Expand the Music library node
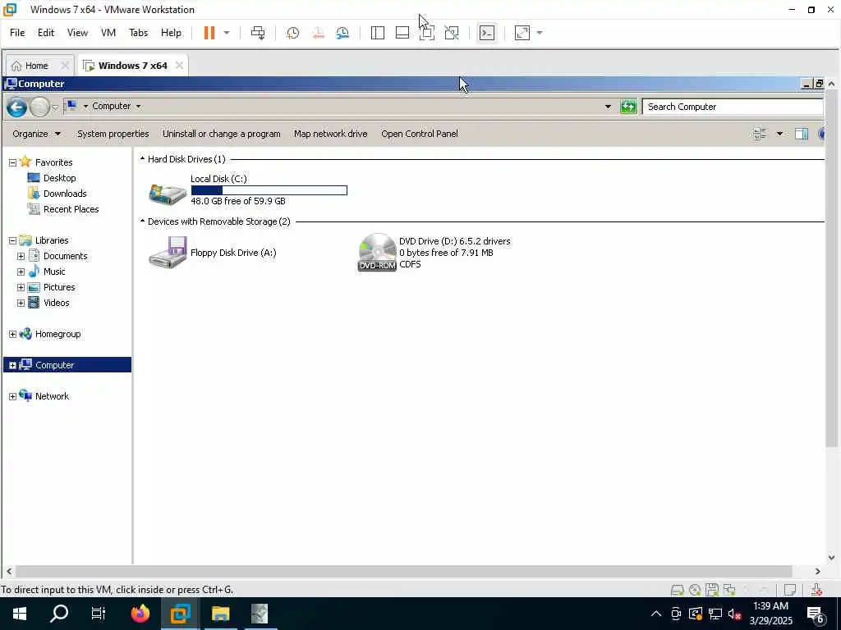Screen dimensions: 841x630 21,272
